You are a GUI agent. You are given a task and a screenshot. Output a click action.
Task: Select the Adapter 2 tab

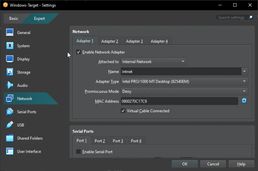coord(110,41)
